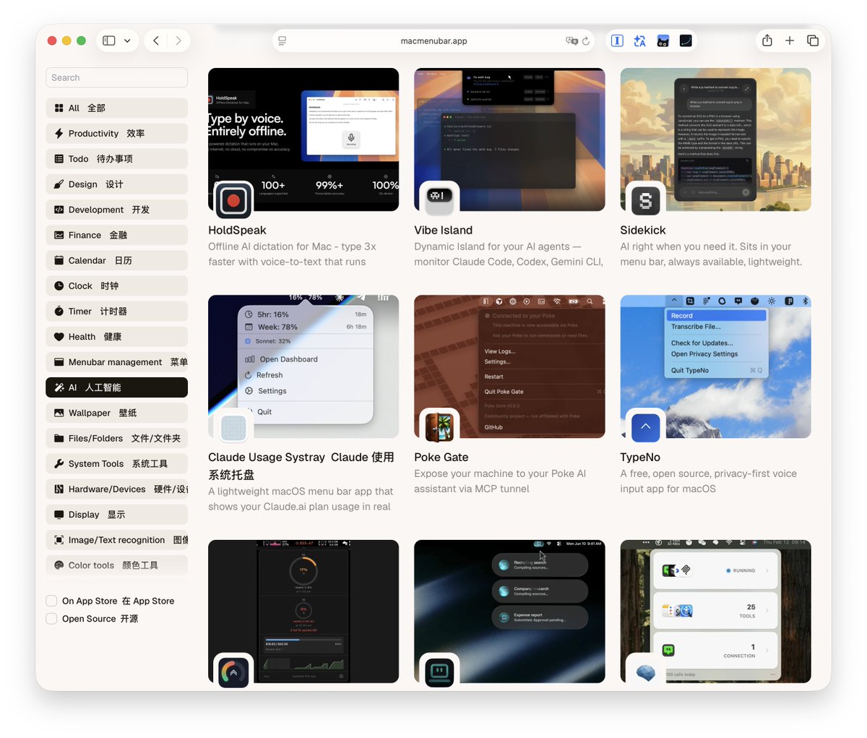Open the Vibe Island title link
This screenshot has width=867, height=738.
443,230
